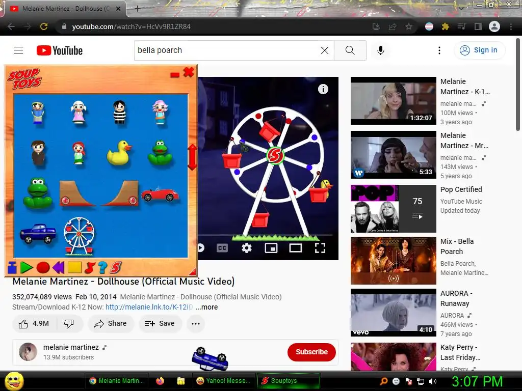Dislike the Dollhouse video
This screenshot has height=391, width=522.
click(69, 323)
